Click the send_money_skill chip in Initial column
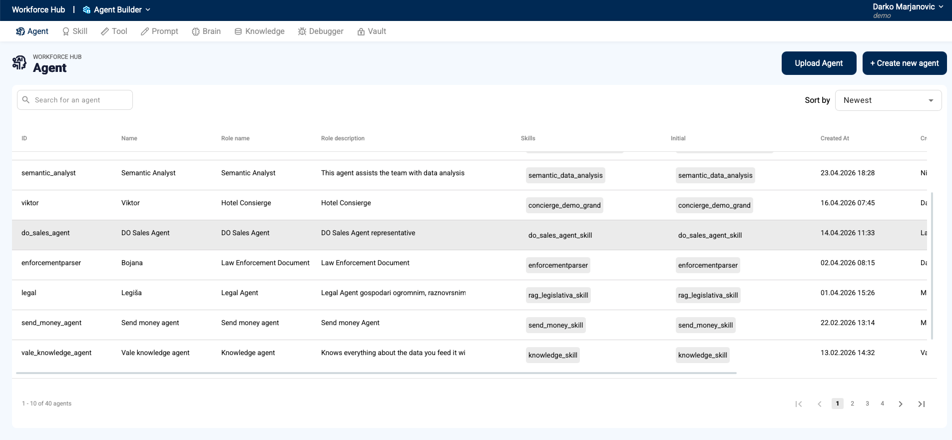952x440 pixels. 706,325
